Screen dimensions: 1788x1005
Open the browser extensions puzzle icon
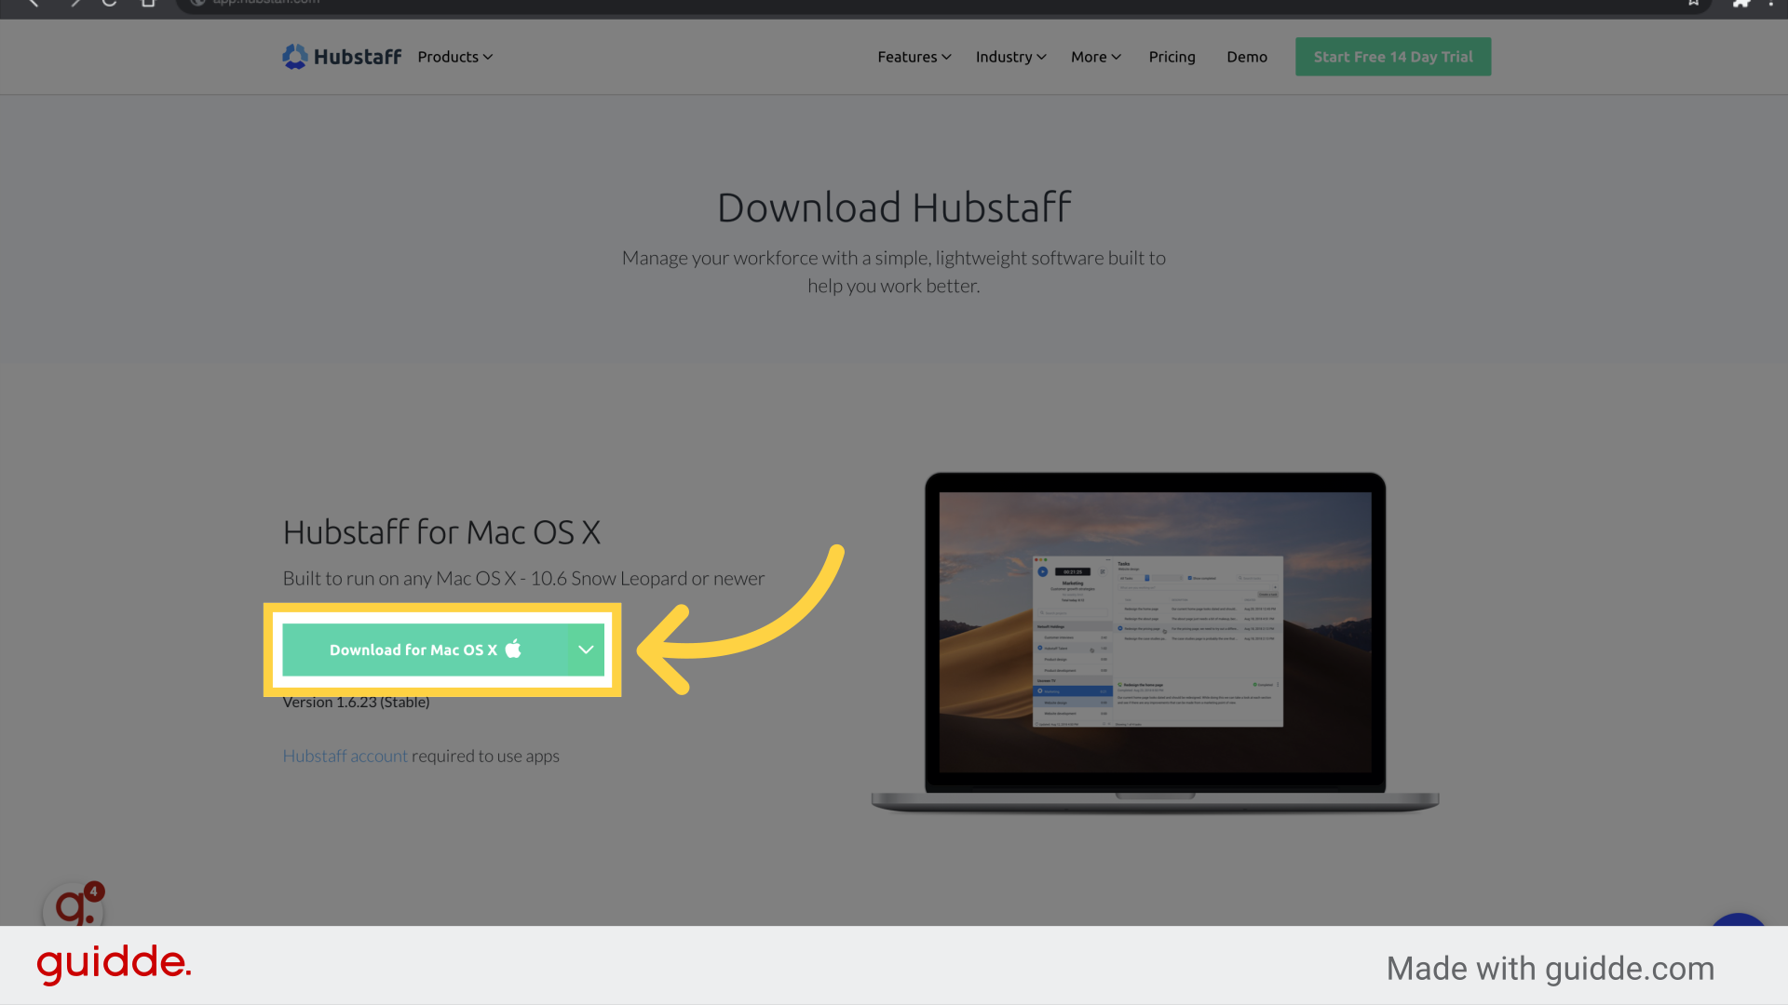coord(1741,4)
